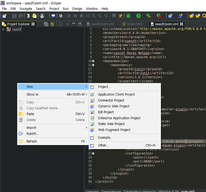The width and height of the screenshot is (206, 192).
Task: Click the Step Return toolbar icon
Action: tap(106, 16)
